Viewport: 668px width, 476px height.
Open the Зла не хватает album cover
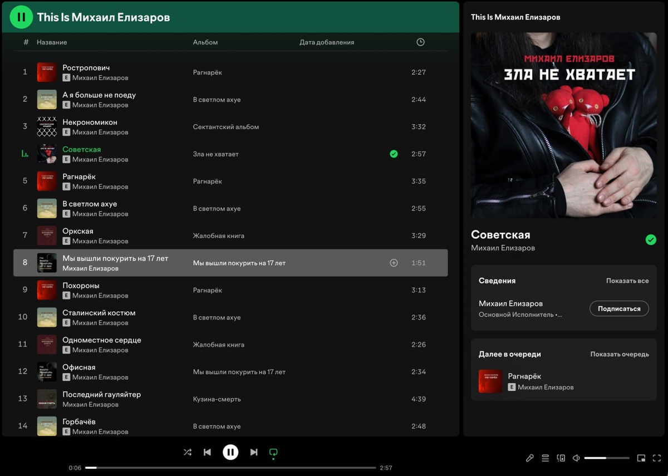coord(564,125)
